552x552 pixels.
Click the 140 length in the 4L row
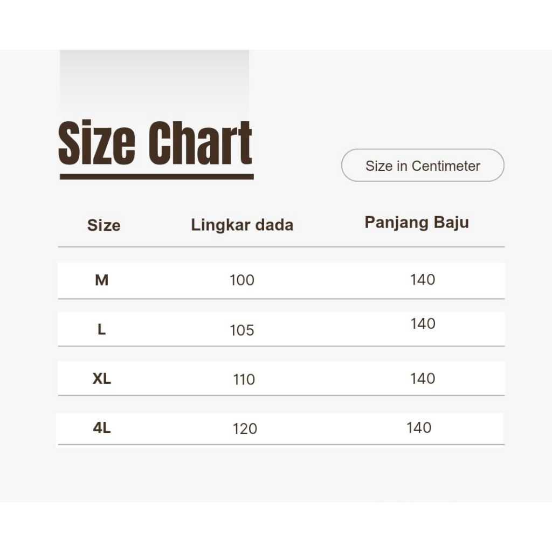[x=419, y=428]
